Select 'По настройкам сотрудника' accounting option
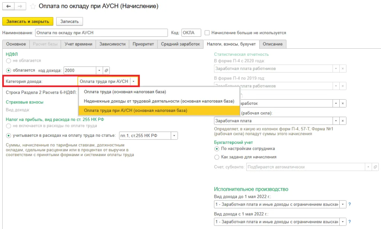This screenshot has height=229, width=381. [x=217, y=149]
